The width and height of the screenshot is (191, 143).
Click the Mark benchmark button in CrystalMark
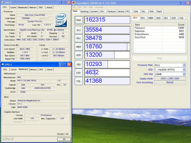[x=79, y=20]
